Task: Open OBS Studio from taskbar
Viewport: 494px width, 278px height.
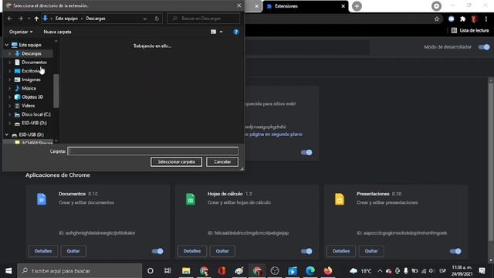Action: [275, 271]
